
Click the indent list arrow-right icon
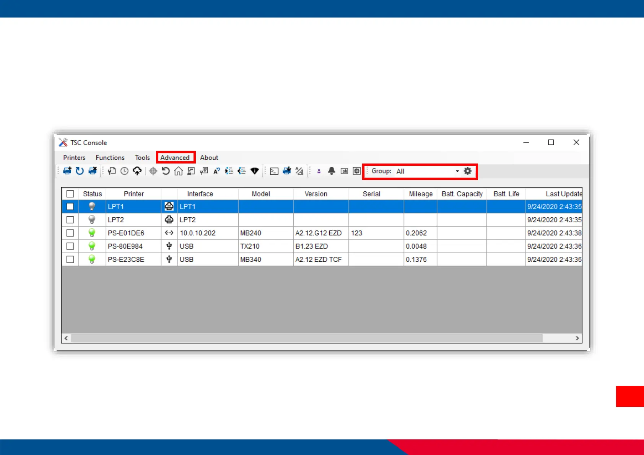click(x=229, y=171)
